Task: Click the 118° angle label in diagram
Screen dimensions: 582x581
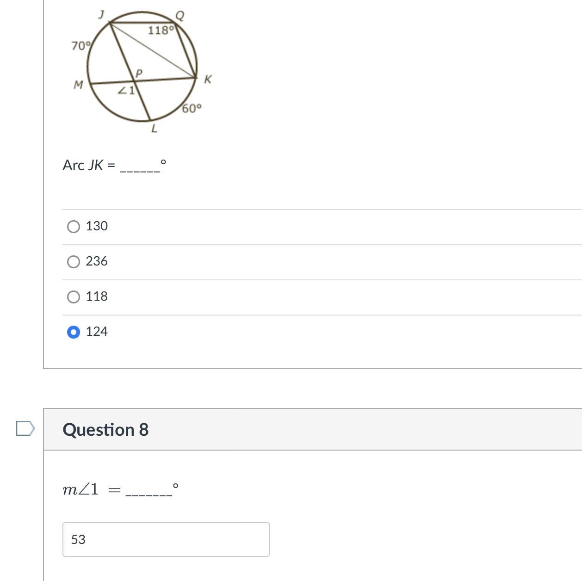Action: pyautogui.click(x=161, y=31)
